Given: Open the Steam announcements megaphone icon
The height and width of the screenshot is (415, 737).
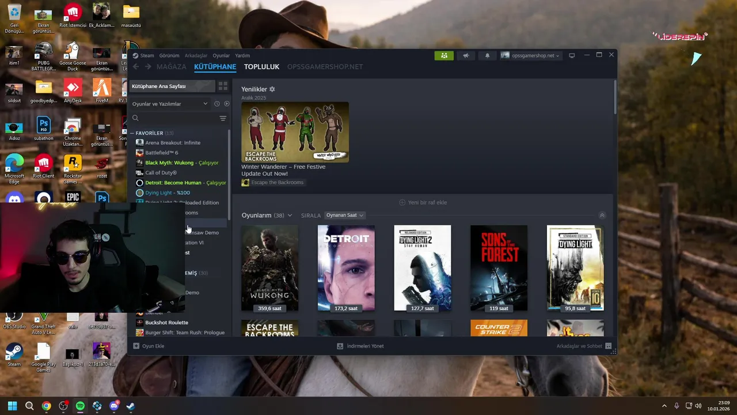Looking at the screenshot, I should 466,55.
